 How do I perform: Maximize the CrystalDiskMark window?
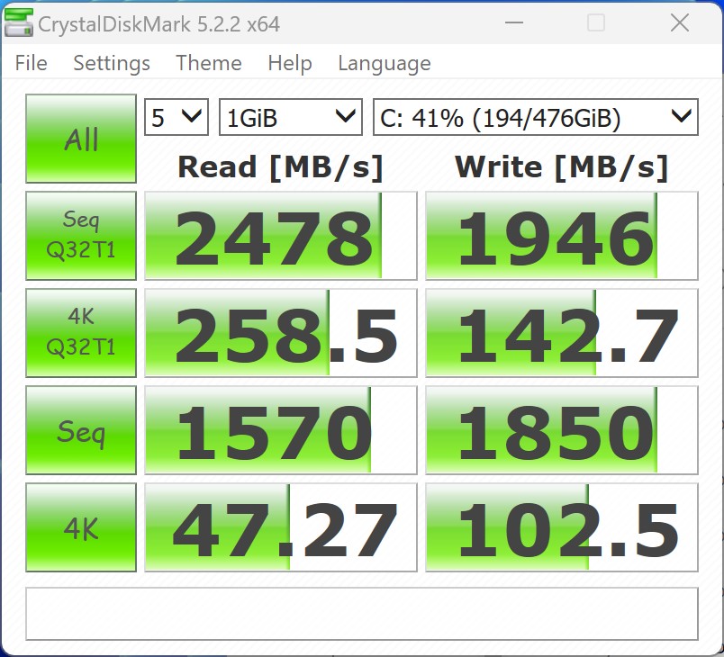[x=595, y=23]
